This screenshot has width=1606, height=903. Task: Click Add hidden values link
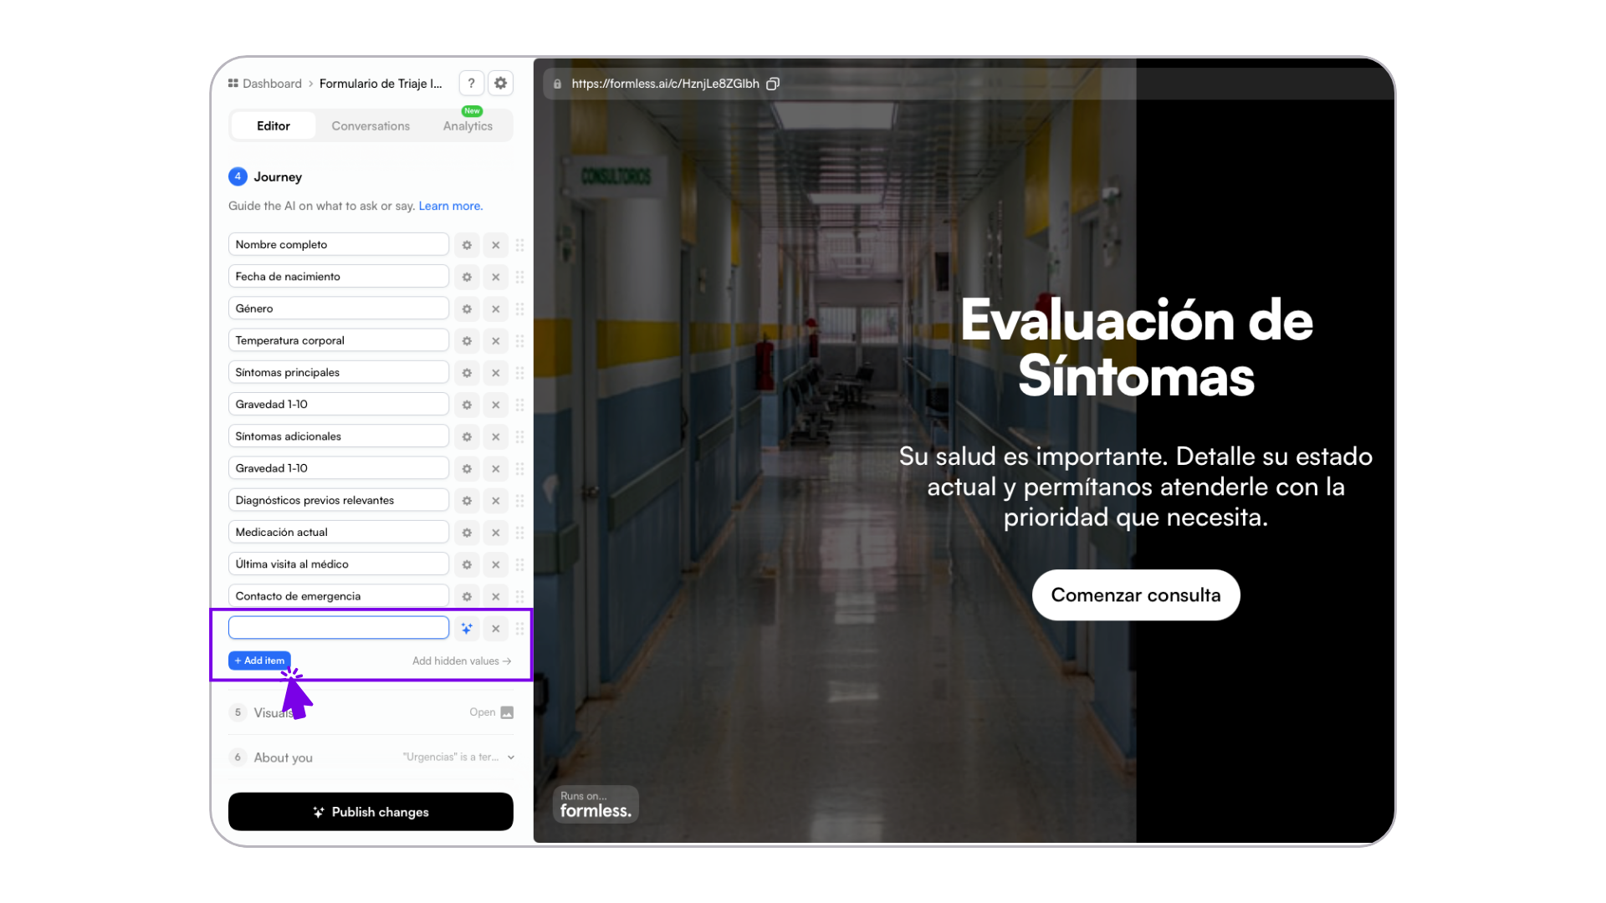tap(462, 661)
